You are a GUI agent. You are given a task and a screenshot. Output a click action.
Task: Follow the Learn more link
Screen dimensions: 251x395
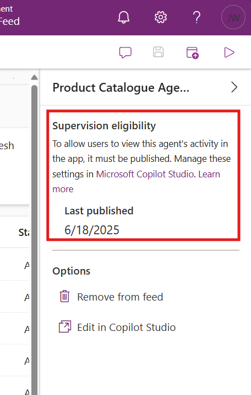pos(136,181)
